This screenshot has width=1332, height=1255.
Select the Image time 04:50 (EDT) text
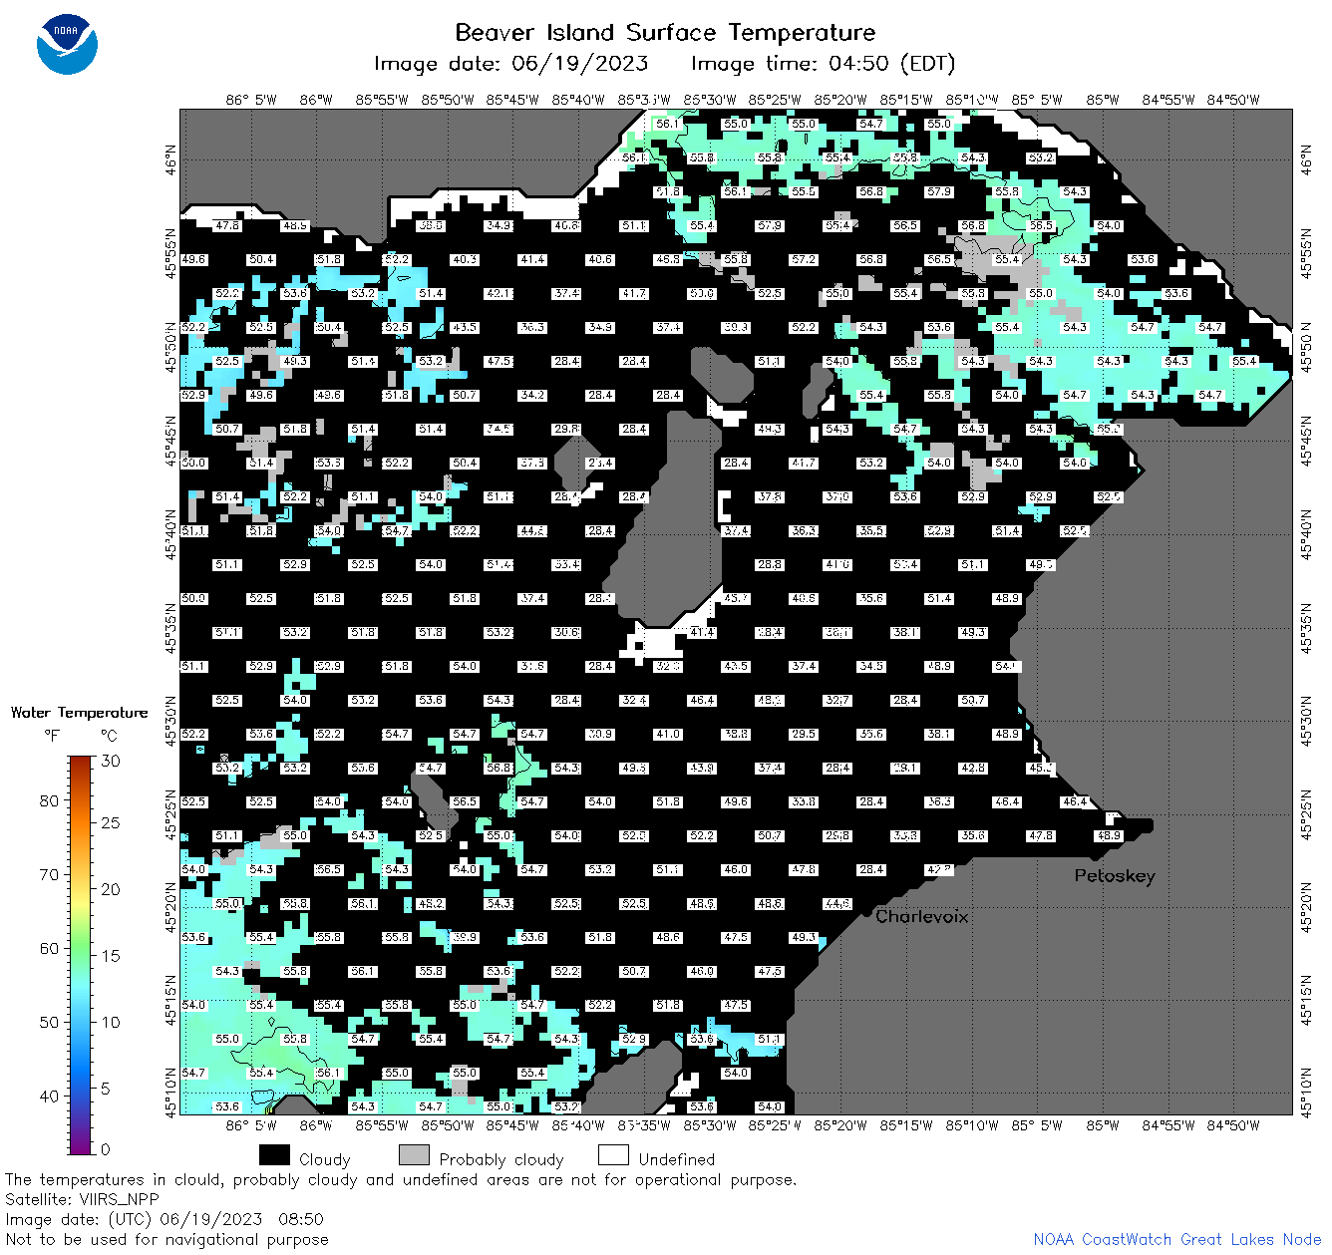click(x=823, y=64)
